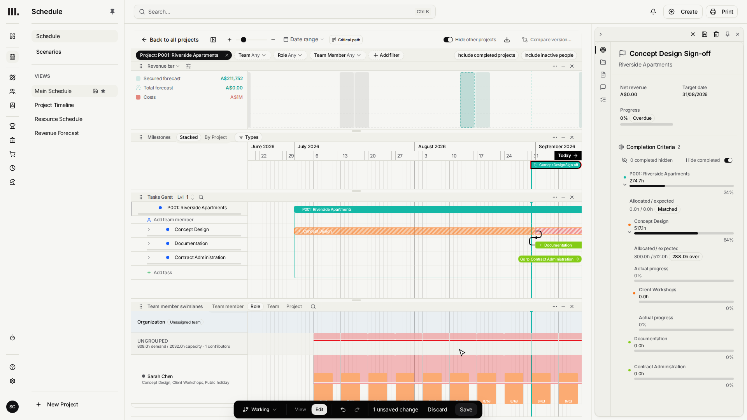The image size is (747, 420).
Task: Open the Role Any filter dropdown
Action: (290, 55)
